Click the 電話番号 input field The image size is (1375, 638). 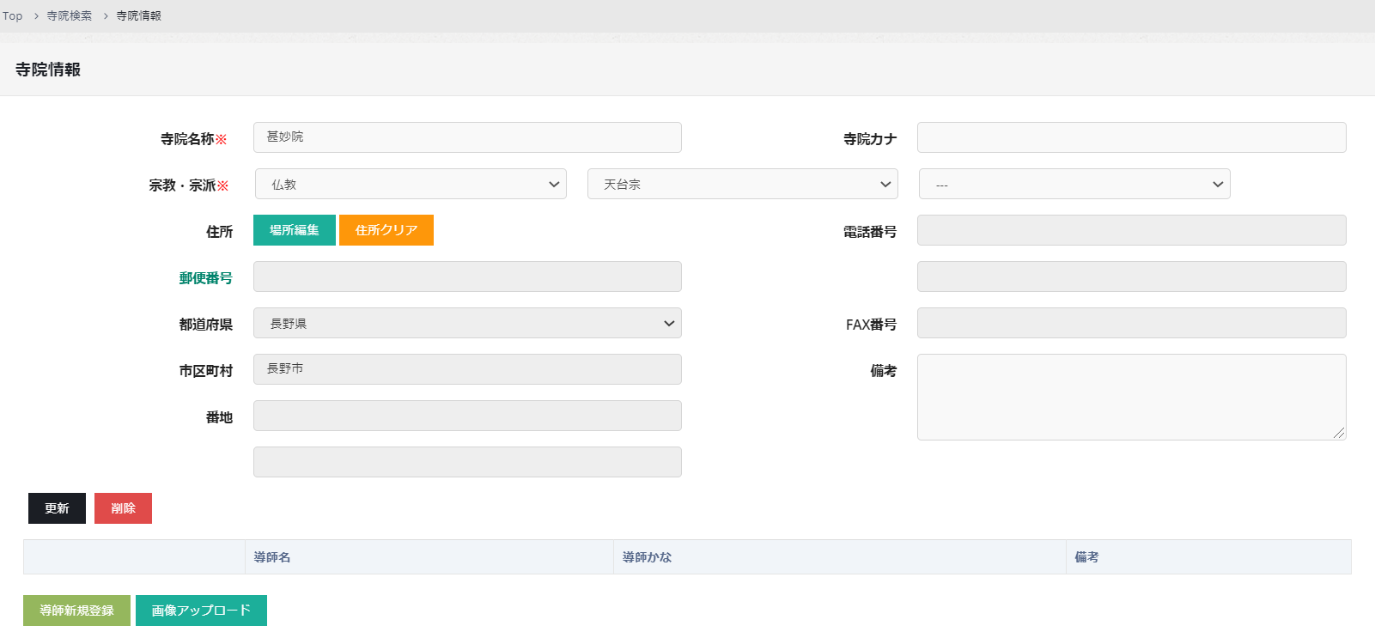click(1131, 230)
